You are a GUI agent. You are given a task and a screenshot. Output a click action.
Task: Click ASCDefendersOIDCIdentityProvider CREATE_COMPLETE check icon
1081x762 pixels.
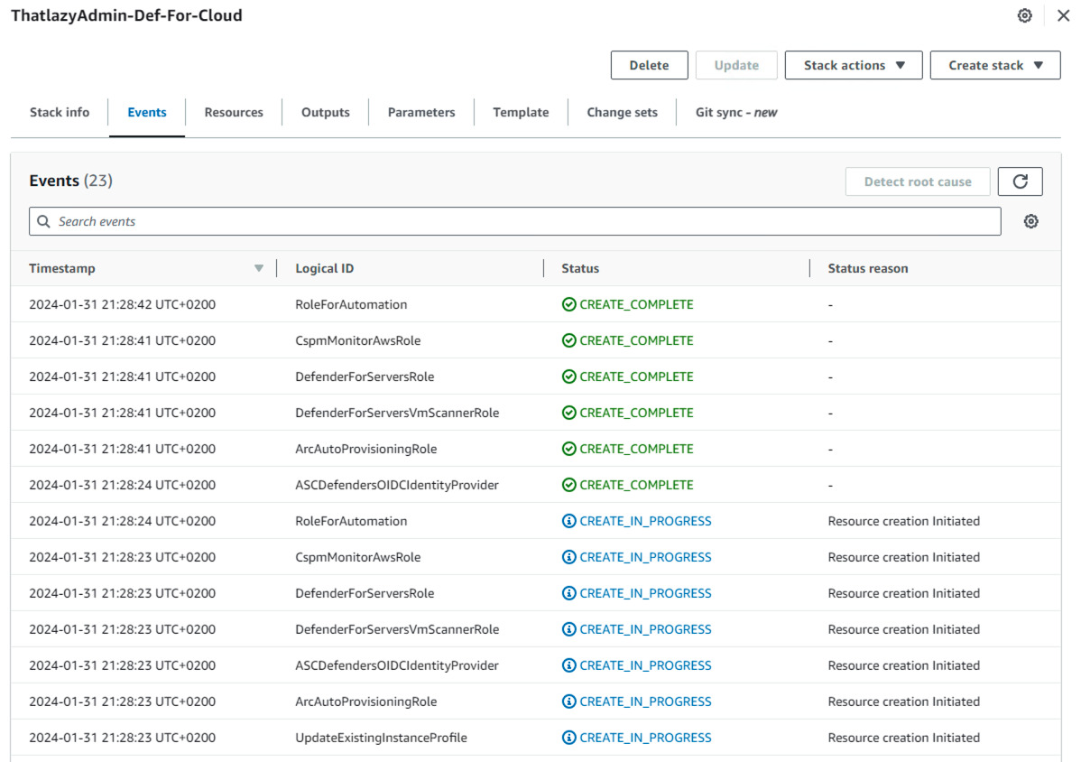click(x=568, y=485)
